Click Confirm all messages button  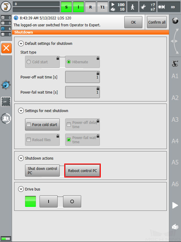click(x=157, y=22)
